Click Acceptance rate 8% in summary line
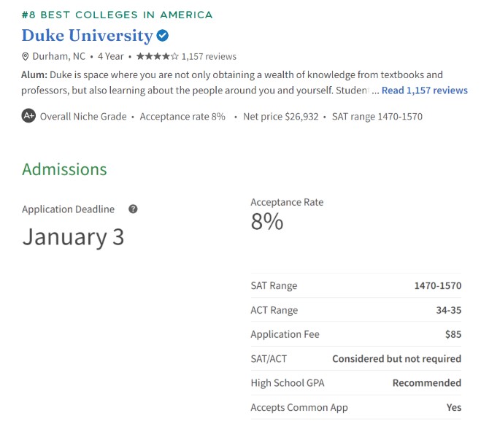Image resolution: width=481 pixels, height=432 pixels. click(x=182, y=117)
